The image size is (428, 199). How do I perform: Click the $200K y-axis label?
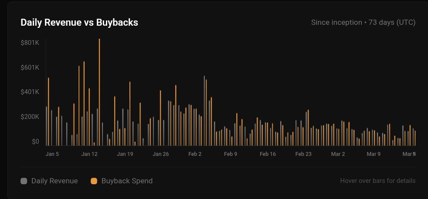coord(30,117)
